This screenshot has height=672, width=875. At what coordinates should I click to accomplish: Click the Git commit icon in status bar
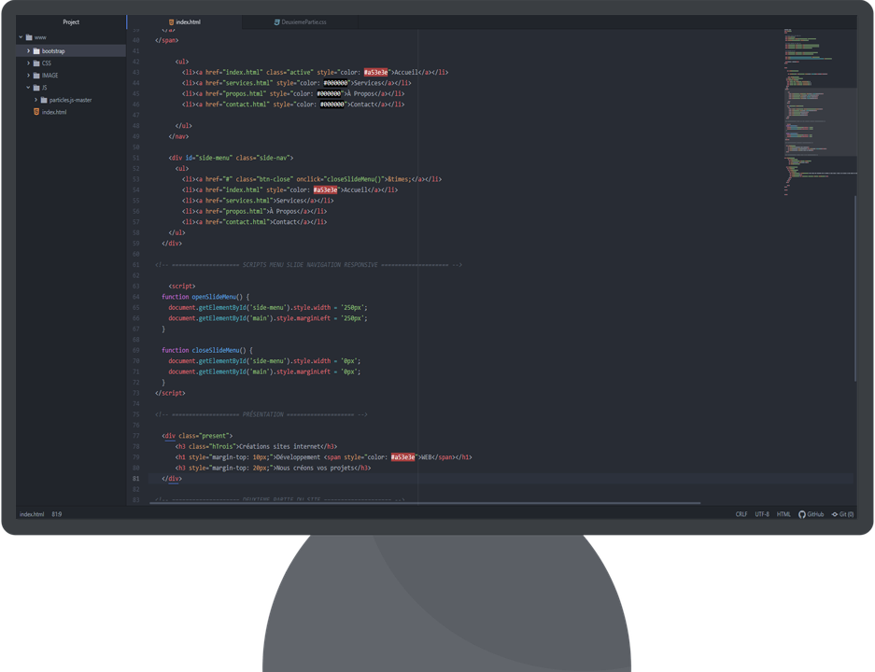coord(834,514)
